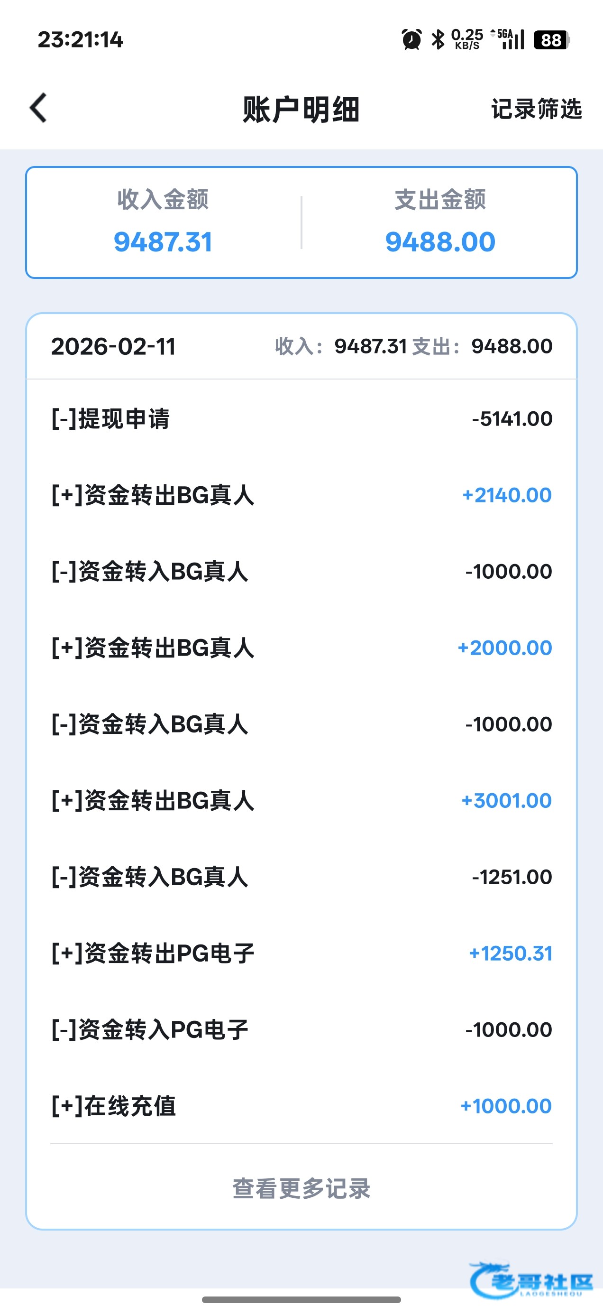Tap the Bluetooth status icon
Image resolution: width=603 pixels, height=1315 pixels.
click(438, 40)
